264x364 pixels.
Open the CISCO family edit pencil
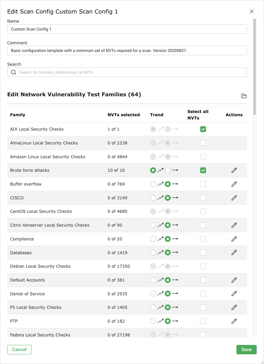click(x=234, y=198)
